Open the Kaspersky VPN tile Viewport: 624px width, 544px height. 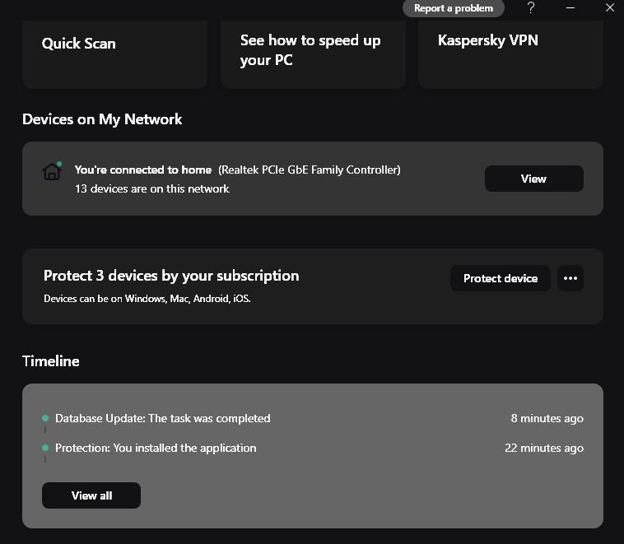pyautogui.click(x=510, y=53)
